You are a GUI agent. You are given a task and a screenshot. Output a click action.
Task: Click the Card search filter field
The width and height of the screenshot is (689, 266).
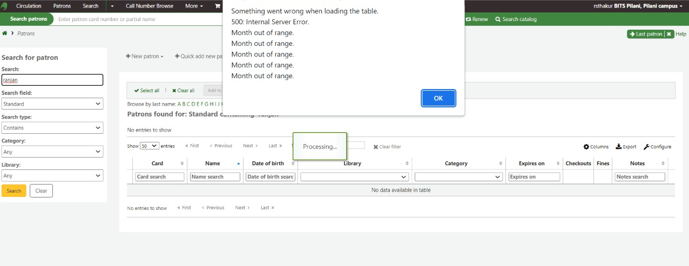[160, 176]
